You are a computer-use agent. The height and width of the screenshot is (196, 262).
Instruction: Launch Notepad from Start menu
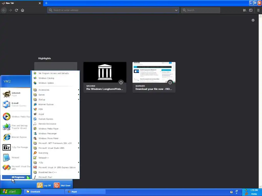pos(16,157)
